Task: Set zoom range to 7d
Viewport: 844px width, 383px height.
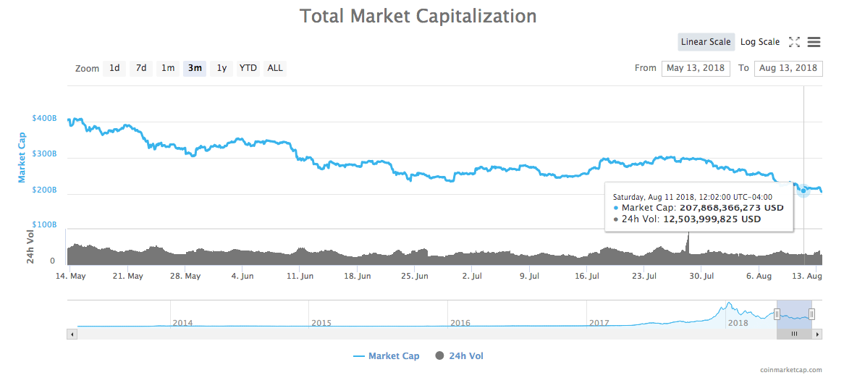Action: 141,68
